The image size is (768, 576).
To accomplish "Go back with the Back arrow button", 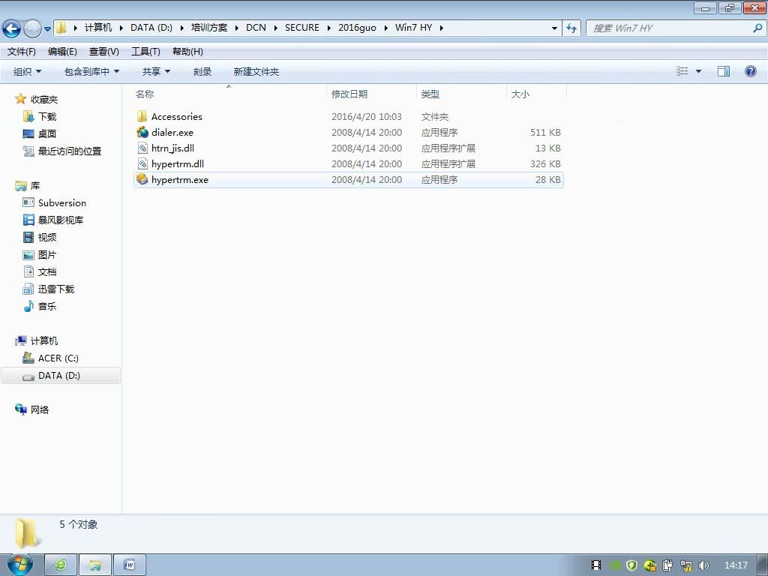I will click(x=12, y=28).
